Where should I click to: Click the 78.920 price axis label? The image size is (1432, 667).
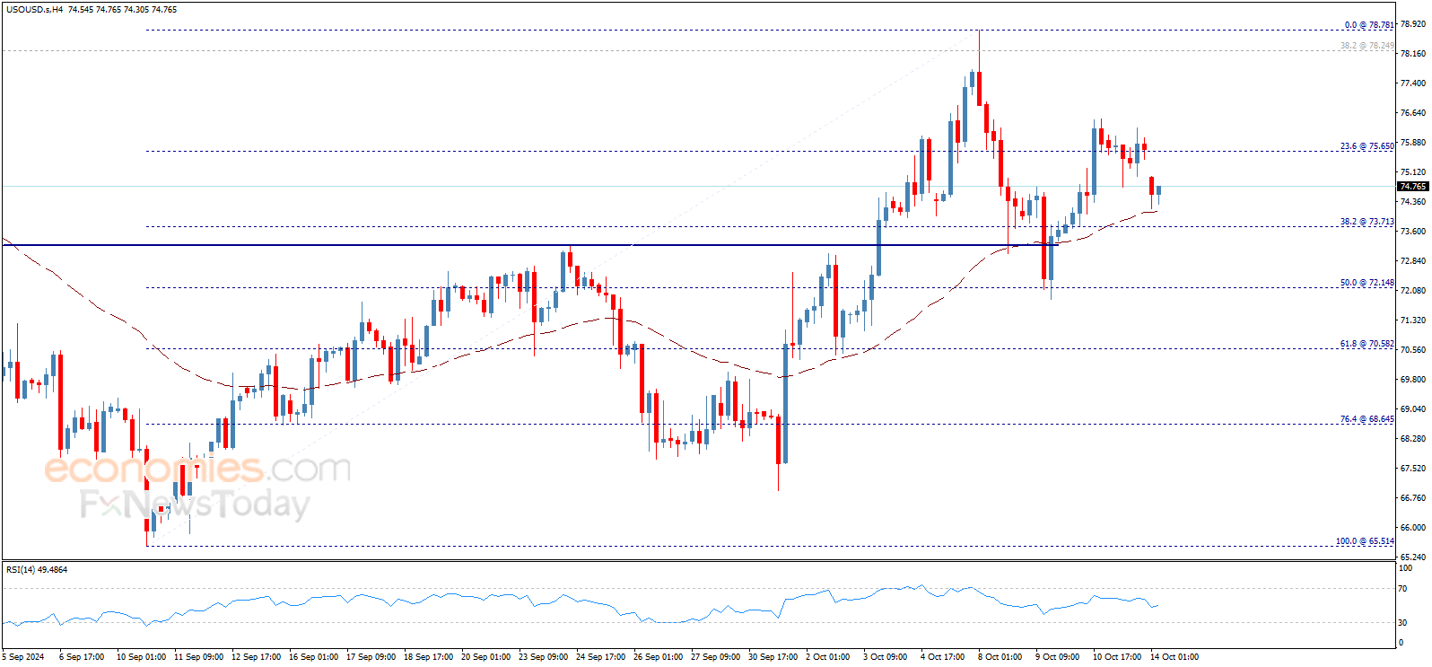tap(1413, 24)
